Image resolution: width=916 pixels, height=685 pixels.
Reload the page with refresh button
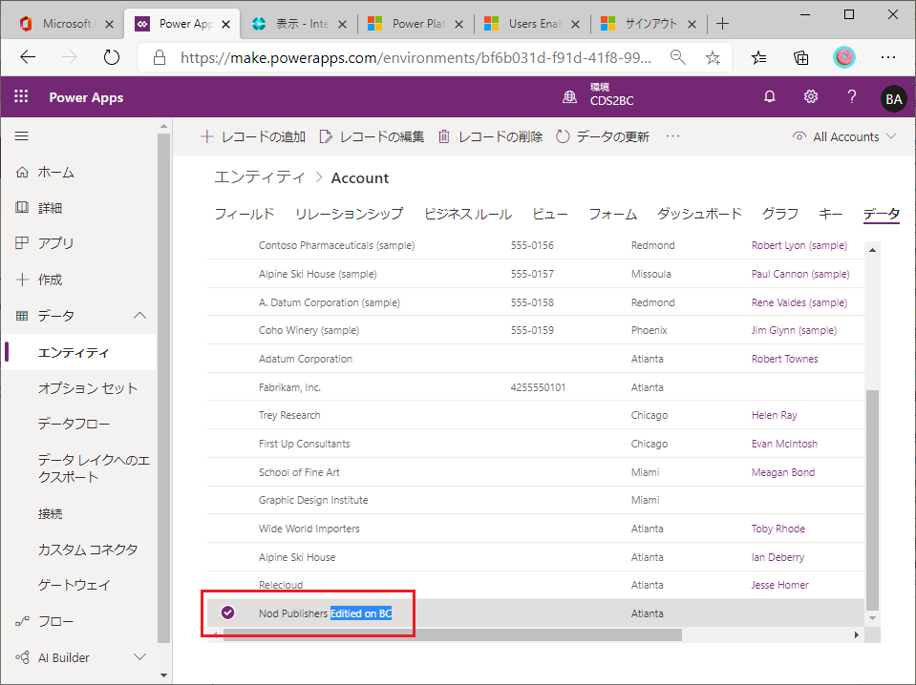111,57
